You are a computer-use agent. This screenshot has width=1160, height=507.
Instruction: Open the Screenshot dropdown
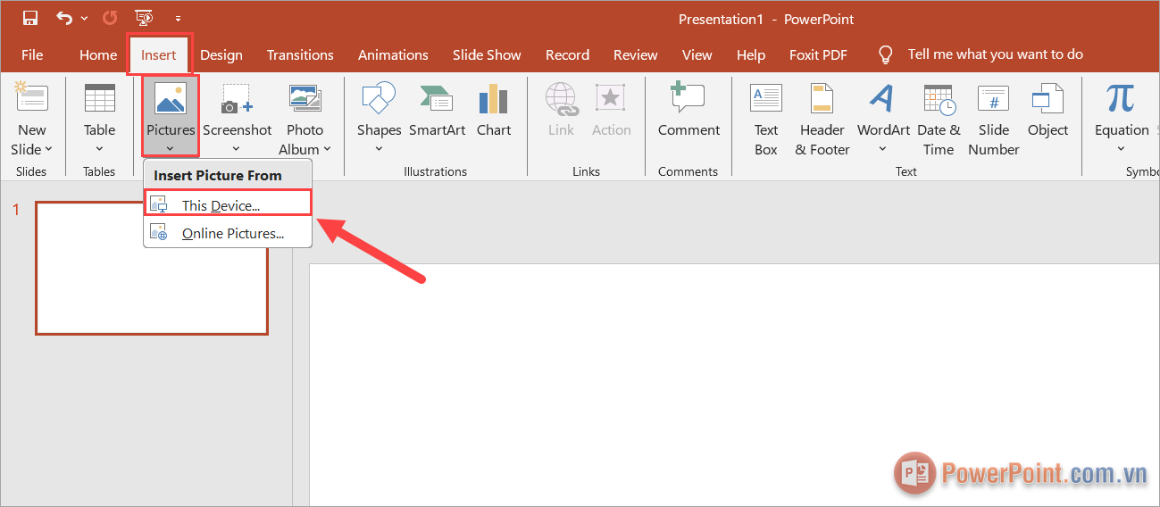(x=237, y=148)
